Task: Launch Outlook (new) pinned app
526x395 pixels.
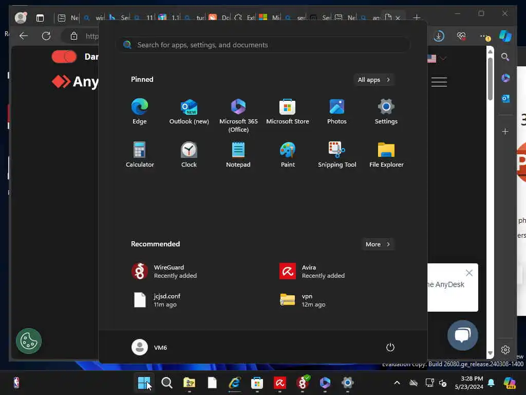Action: [x=189, y=112]
